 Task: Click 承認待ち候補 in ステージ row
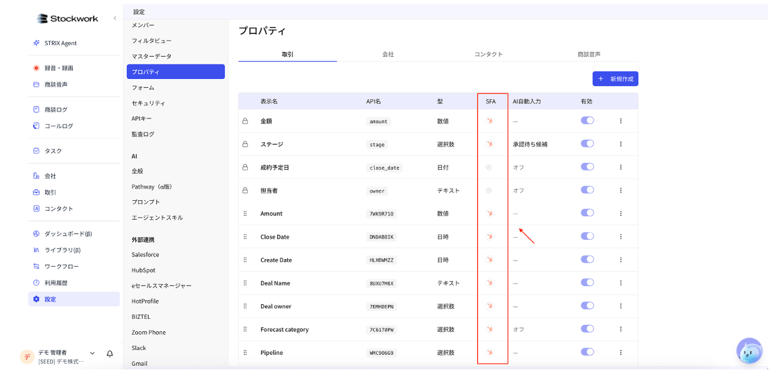(x=530, y=145)
